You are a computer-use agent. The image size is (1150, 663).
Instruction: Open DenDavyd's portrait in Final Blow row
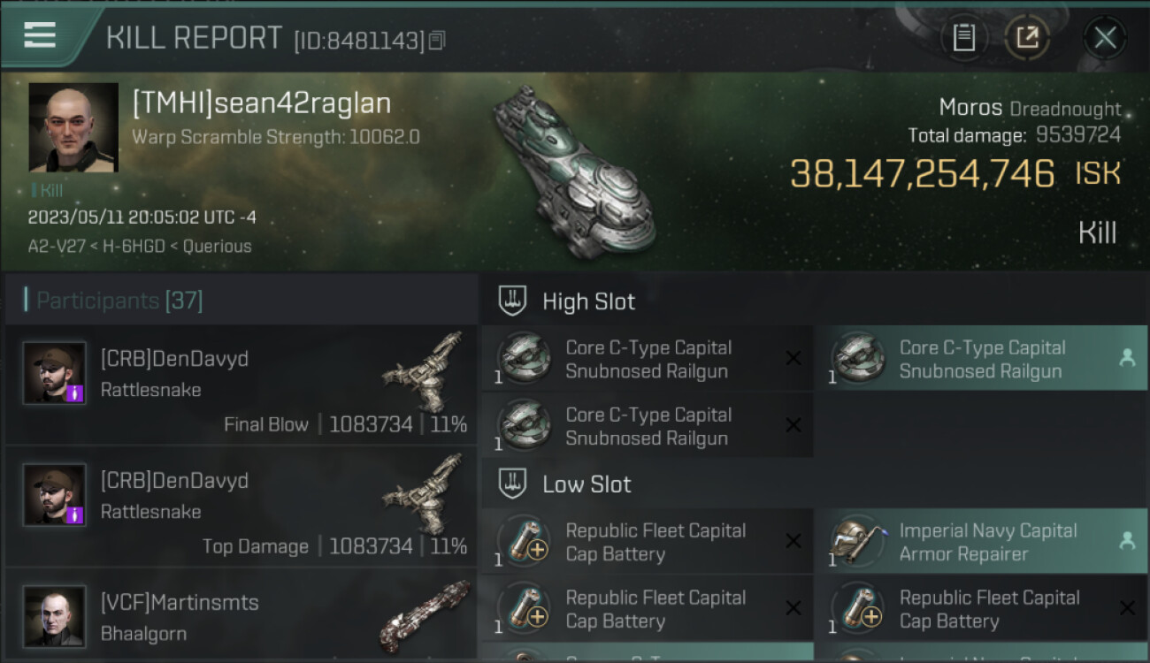click(55, 373)
